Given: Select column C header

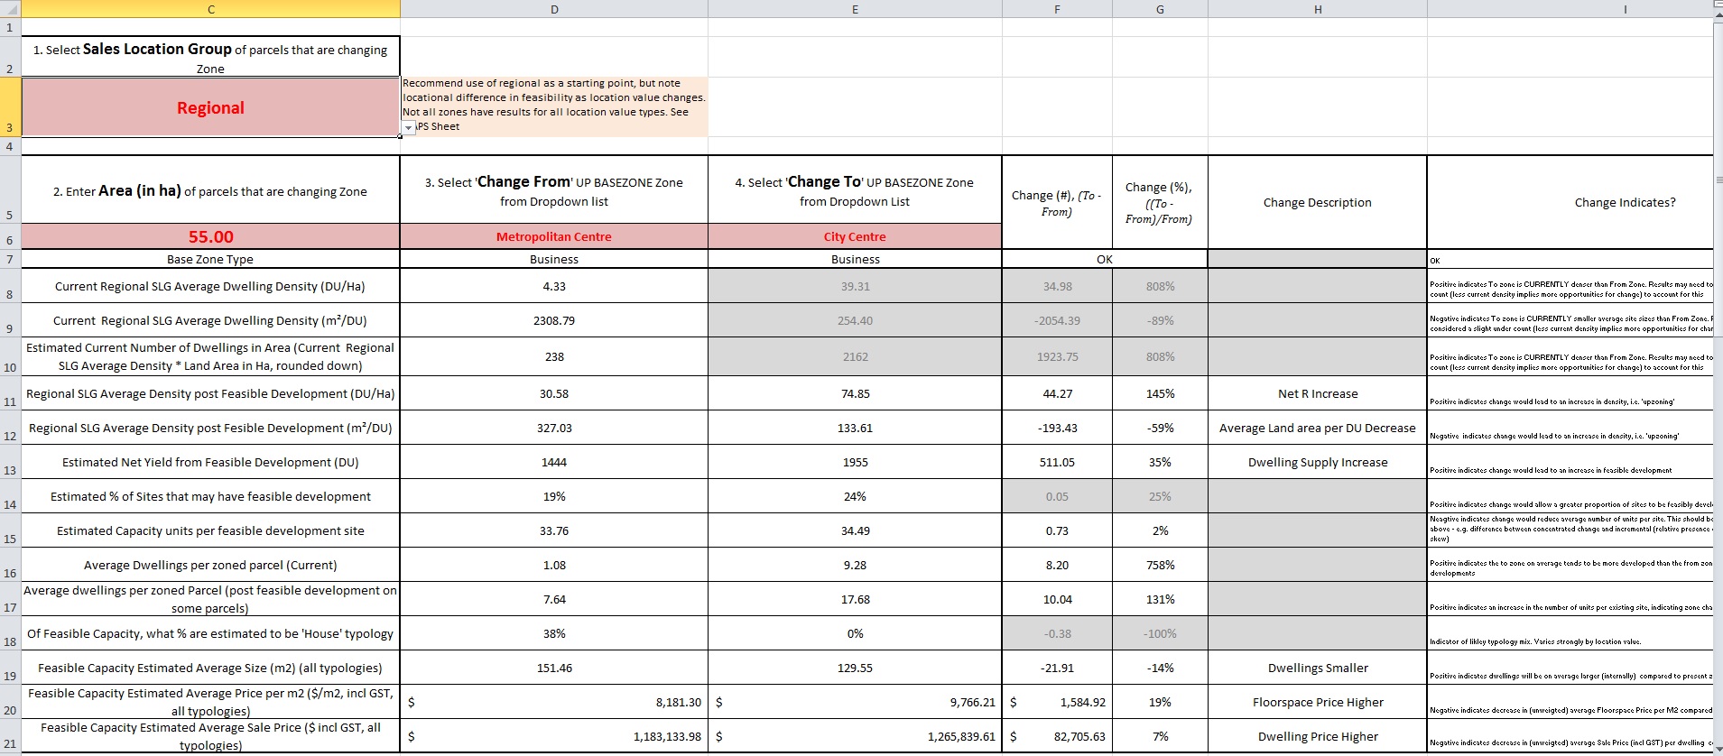Looking at the screenshot, I should point(210,9).
